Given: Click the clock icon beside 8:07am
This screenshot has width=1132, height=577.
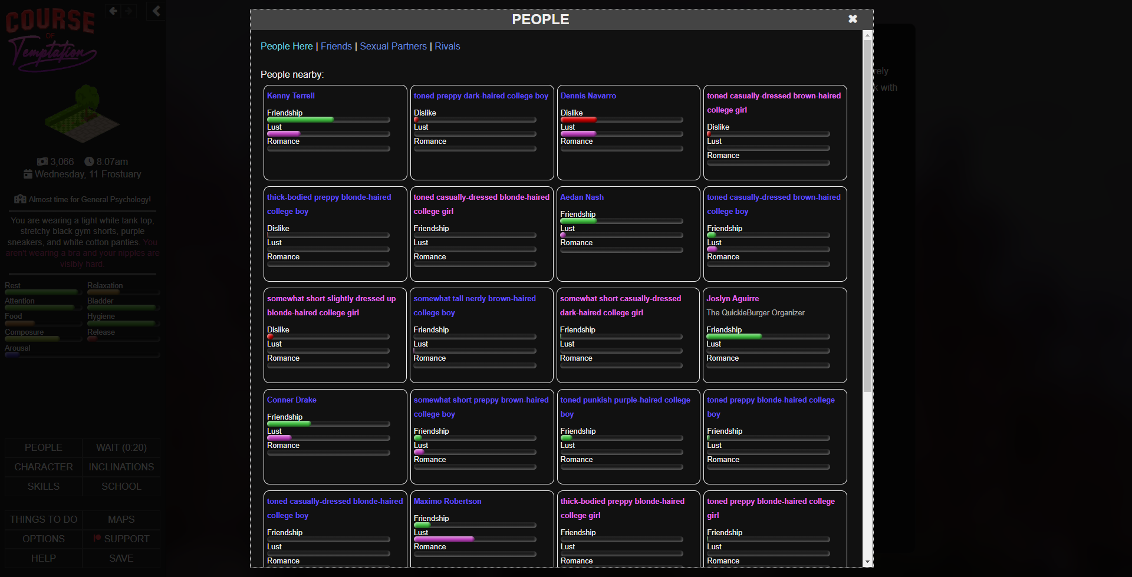Looking at the screenshot, I should click(89, 161).
